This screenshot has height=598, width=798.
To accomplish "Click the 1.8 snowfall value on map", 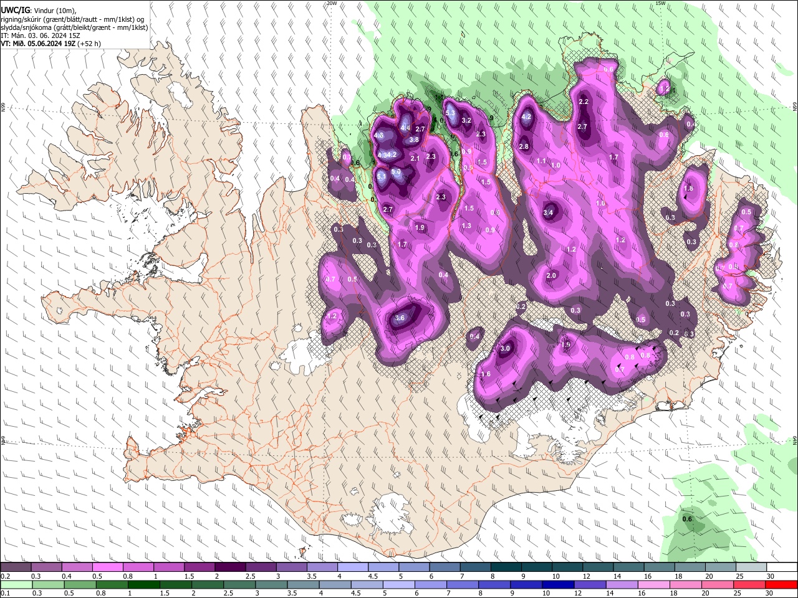I will point(688,189).
